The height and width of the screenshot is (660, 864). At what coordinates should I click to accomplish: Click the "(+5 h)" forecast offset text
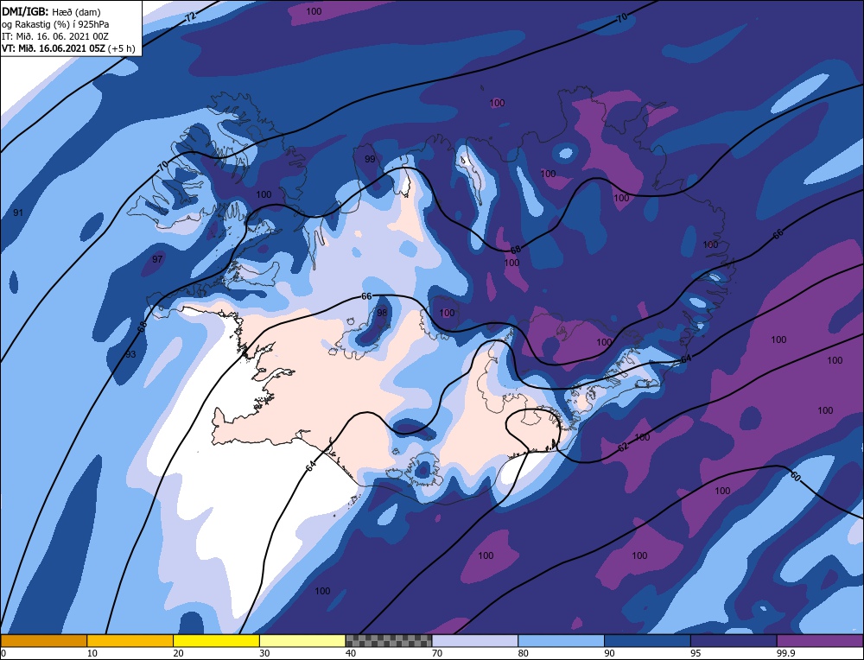pos(123,48)
